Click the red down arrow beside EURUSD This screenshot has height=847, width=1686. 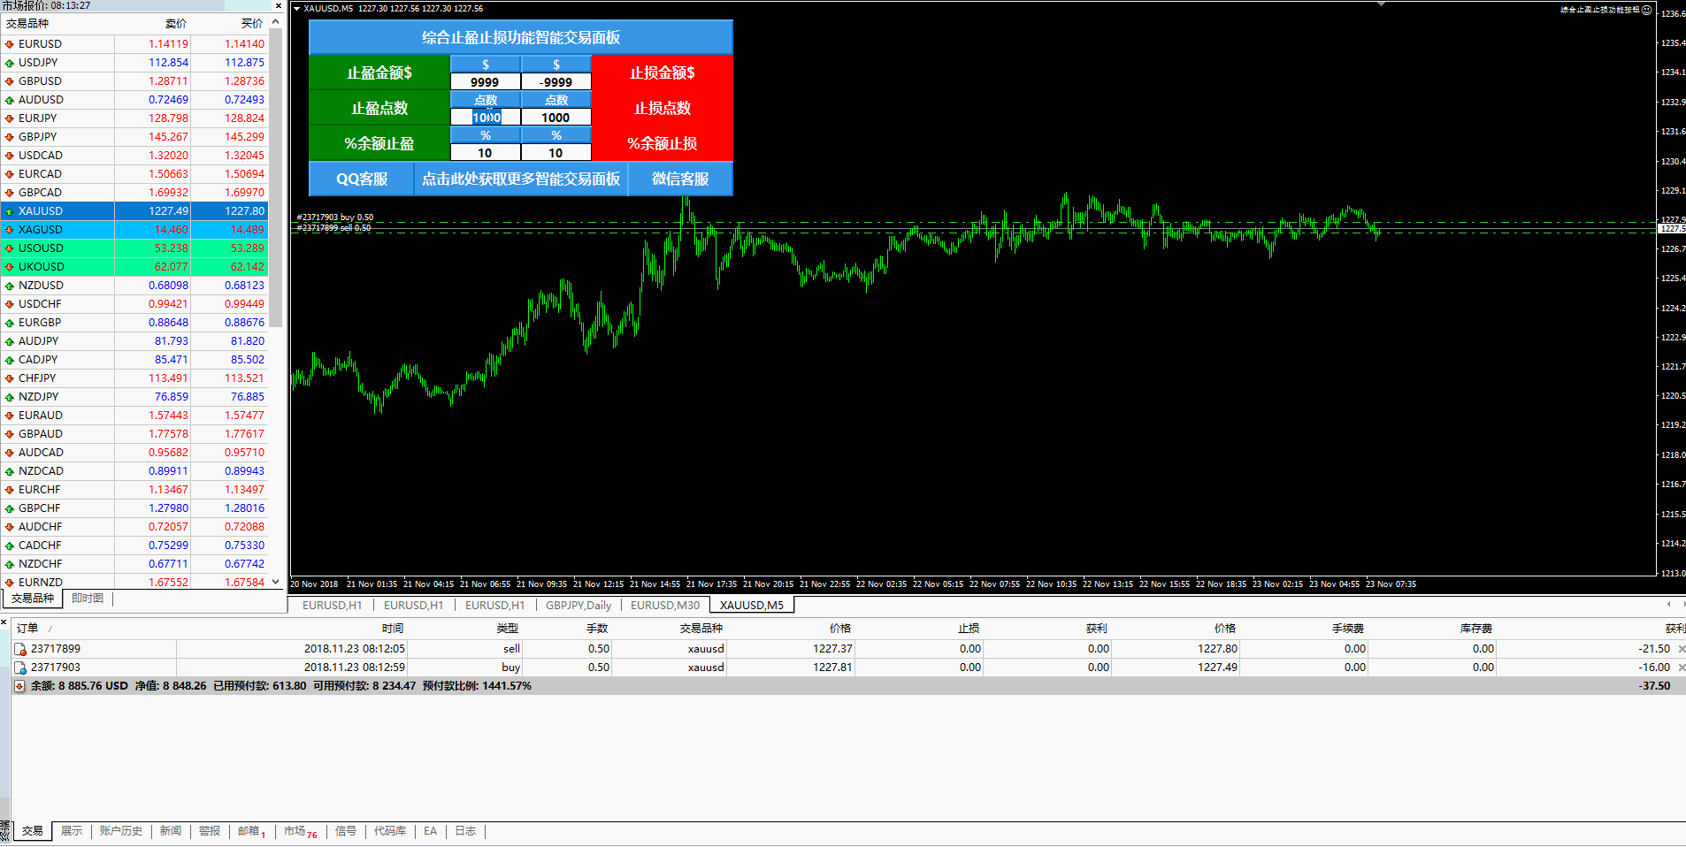pyautogui.click(x=9, y=44)
